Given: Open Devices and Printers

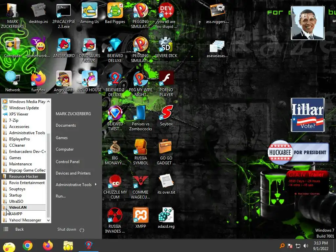Looking at the screenshot, I should click(x=73, y=173).
